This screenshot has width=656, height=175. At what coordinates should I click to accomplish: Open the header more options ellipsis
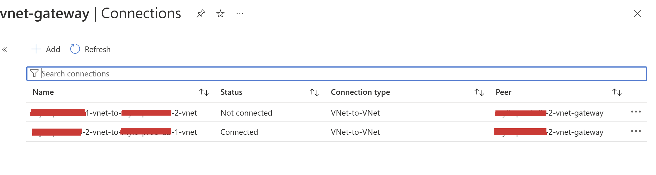click(x=240, y=14)
